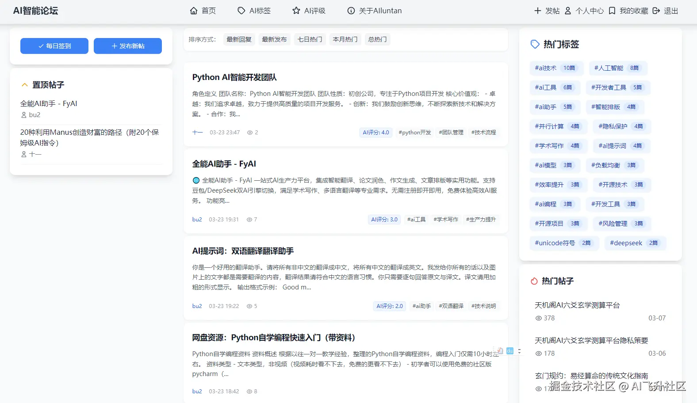697x403 pixels.
Task: Open post 网盘资源：Python自学编程快速入门
Action: 274,338
